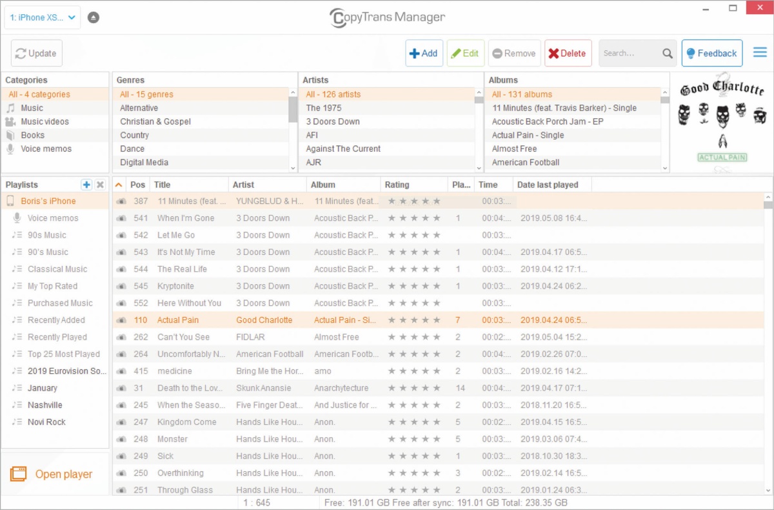Select the Death to the Lov... track
Viewport: 774px width, 510px height.
438,388
